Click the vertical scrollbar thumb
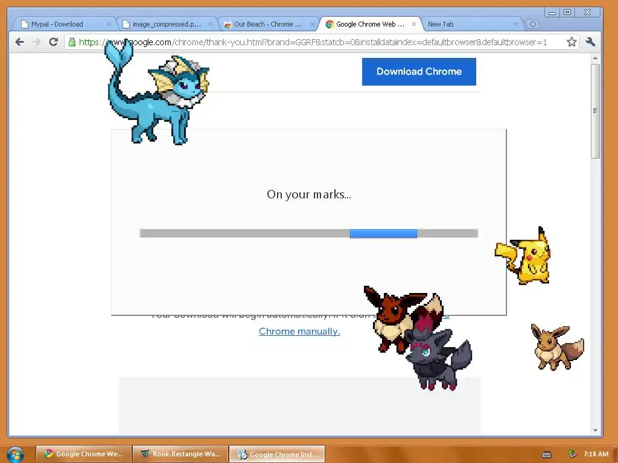 (595, 111)
